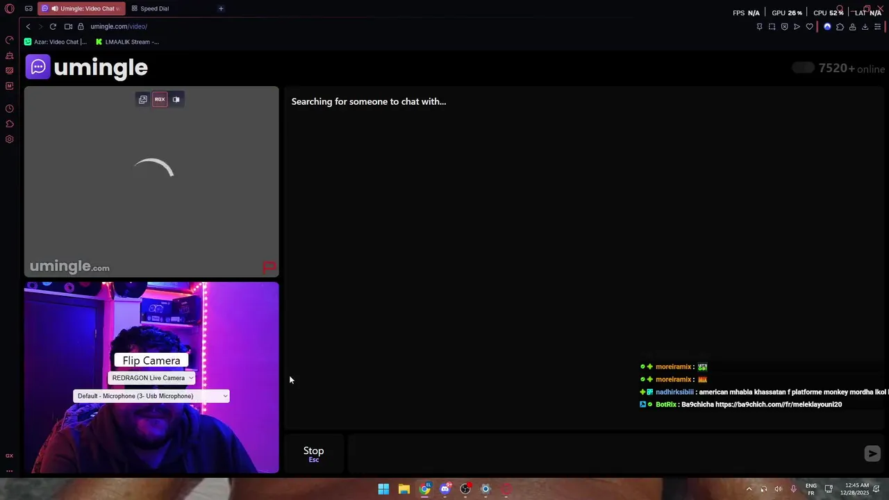Viewport: 889px width, 500px height.
Task: Open the Windows Start menu
Action: pos(383,489)
